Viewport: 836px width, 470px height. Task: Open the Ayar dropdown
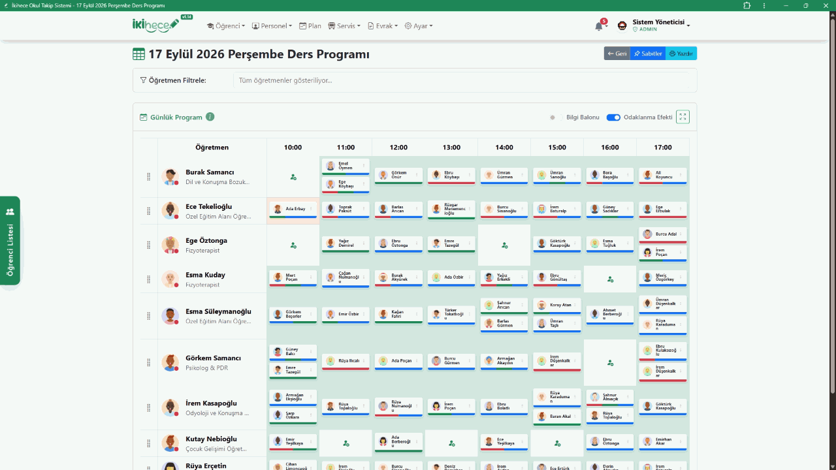coord(419,26)
